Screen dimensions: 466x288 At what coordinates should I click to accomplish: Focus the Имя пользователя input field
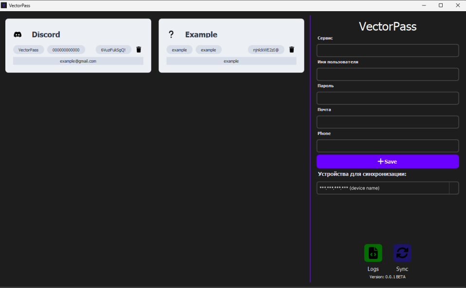click(388, 74)
